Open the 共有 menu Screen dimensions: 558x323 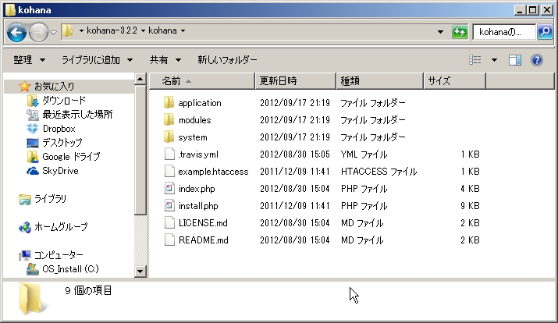point(165,60)
